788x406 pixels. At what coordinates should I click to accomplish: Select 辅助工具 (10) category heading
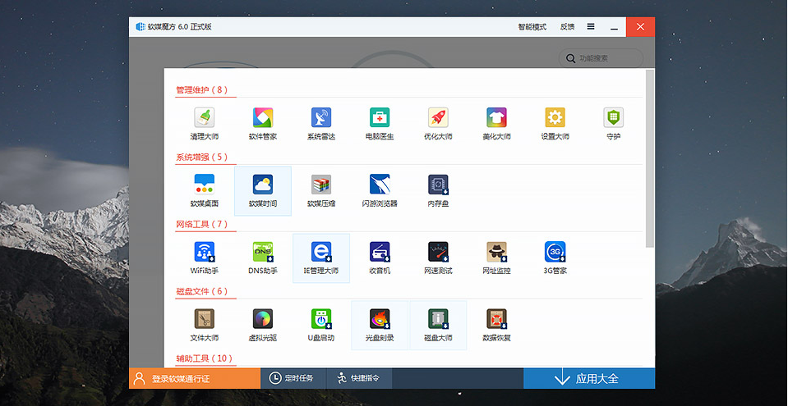point(205,358)
